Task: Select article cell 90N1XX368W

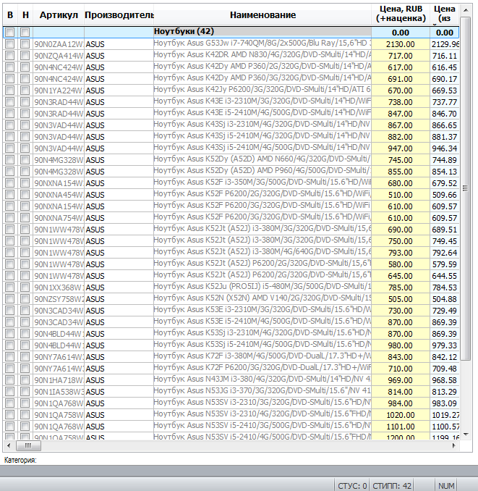Action: coord(59,288)
